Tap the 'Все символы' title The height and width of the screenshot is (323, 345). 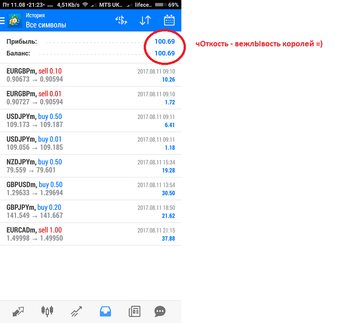click(x=46, y=25)
